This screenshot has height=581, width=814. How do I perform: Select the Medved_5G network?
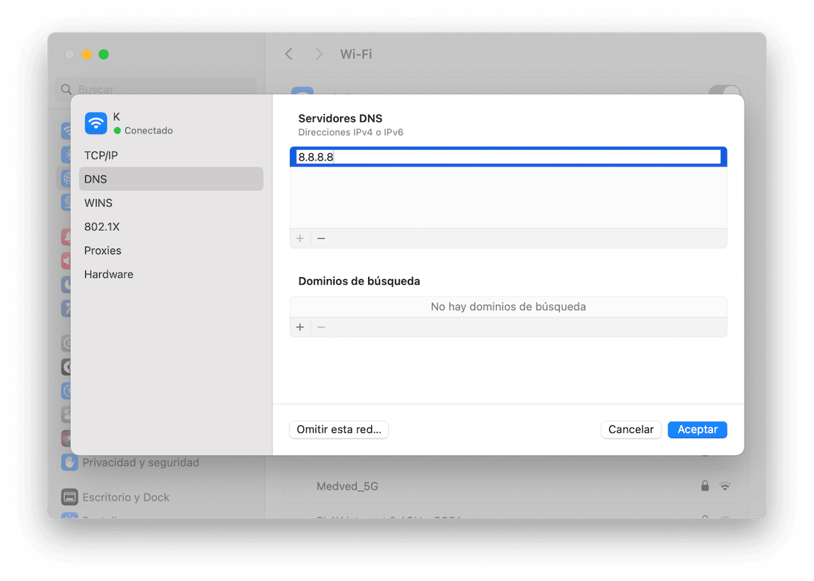point(347,486)
